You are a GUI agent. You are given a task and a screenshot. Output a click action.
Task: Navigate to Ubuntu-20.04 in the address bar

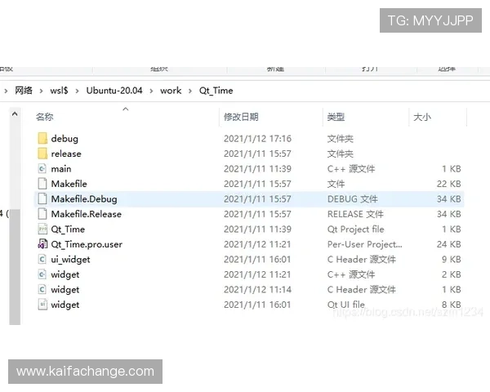[x=114, y=91]
